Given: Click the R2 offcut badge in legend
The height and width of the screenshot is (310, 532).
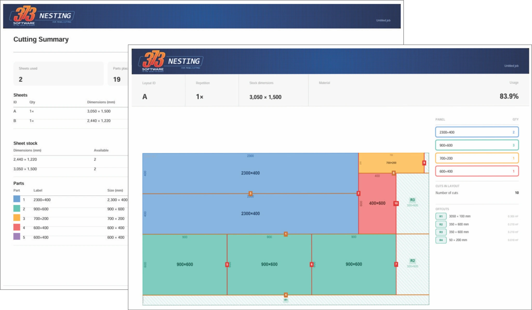Looking at the screenshot, I should coord(441,224).
